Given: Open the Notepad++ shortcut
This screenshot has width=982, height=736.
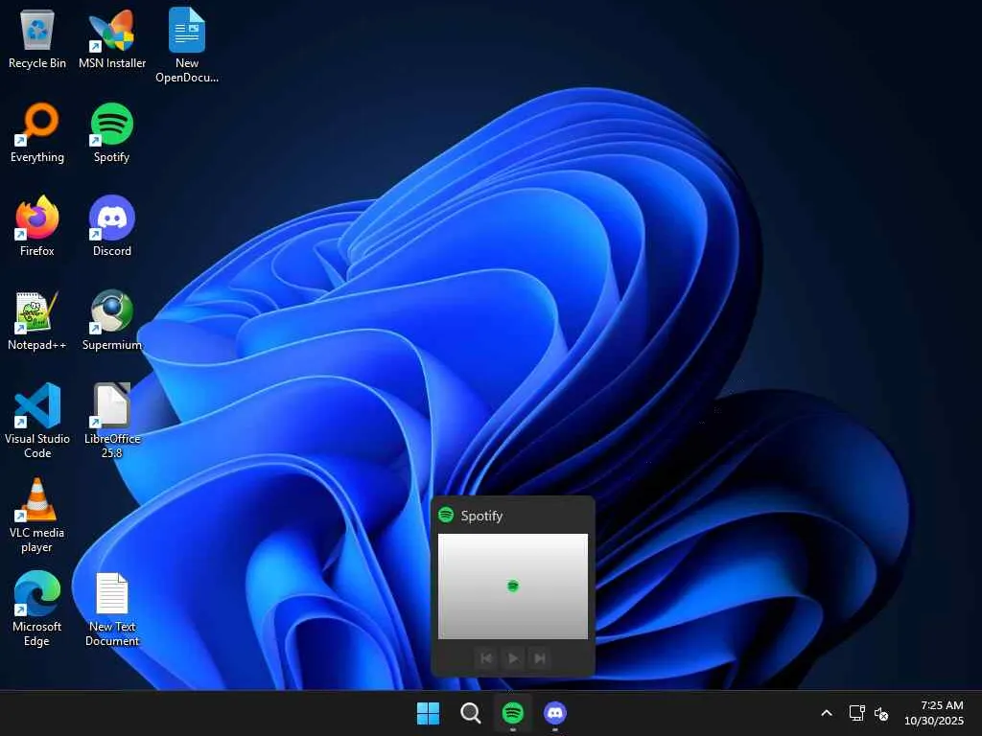Looking at the screenshot, I should click(37, 320).
